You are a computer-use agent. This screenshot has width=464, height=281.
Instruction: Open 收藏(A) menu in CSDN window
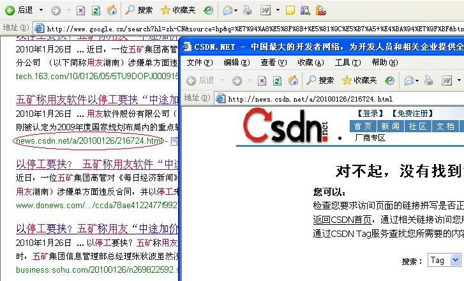click(x=311, y=63)
